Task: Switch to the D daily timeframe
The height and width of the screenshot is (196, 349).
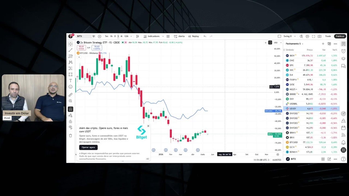Action: point(115,36)
